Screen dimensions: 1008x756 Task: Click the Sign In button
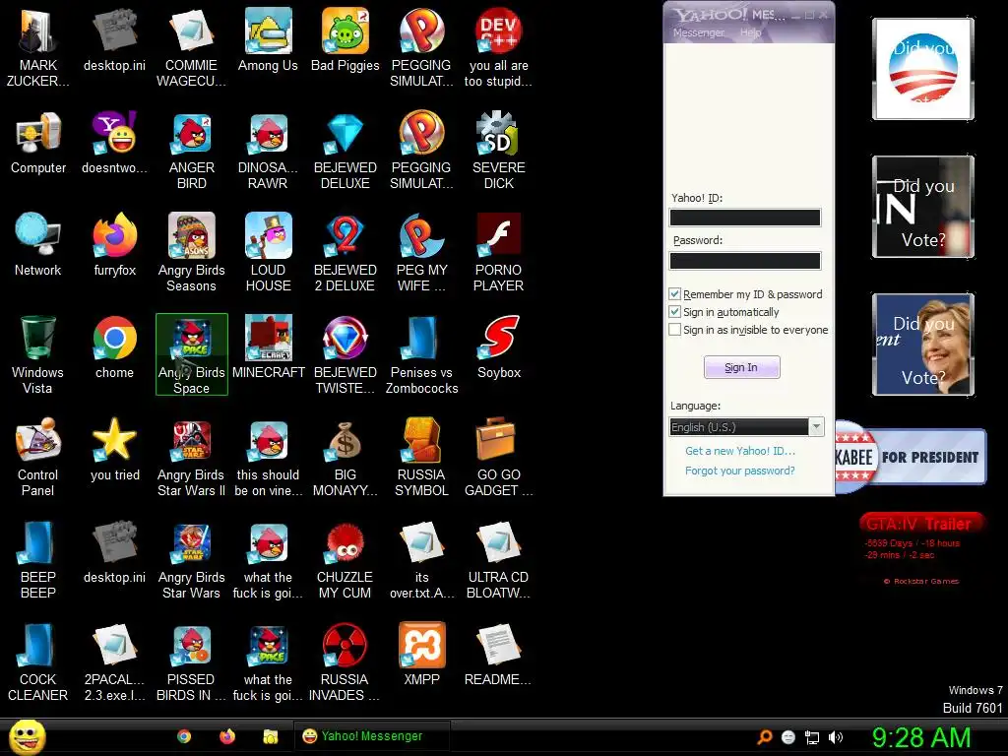(x=741, y=367)
